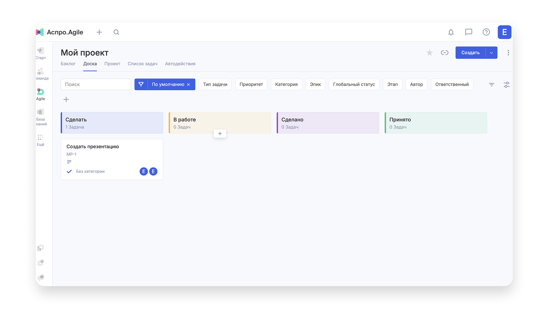Open the three-dot project menu
This screenshot has height=309, width=550.
pyautogui.click(x=508, y=53)
